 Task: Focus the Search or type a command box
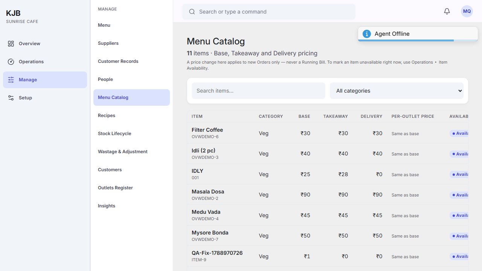click(269, 12)
